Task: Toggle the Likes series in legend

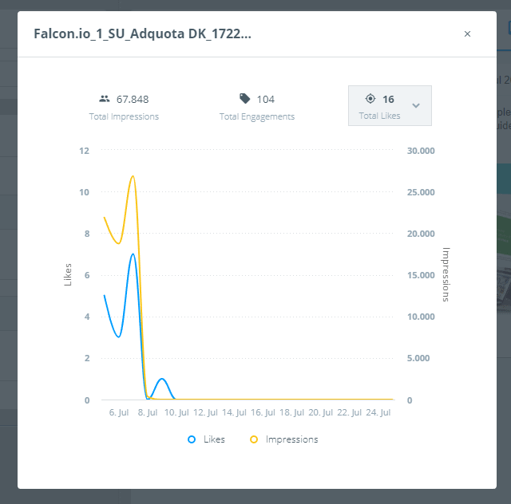Action: 206,439
